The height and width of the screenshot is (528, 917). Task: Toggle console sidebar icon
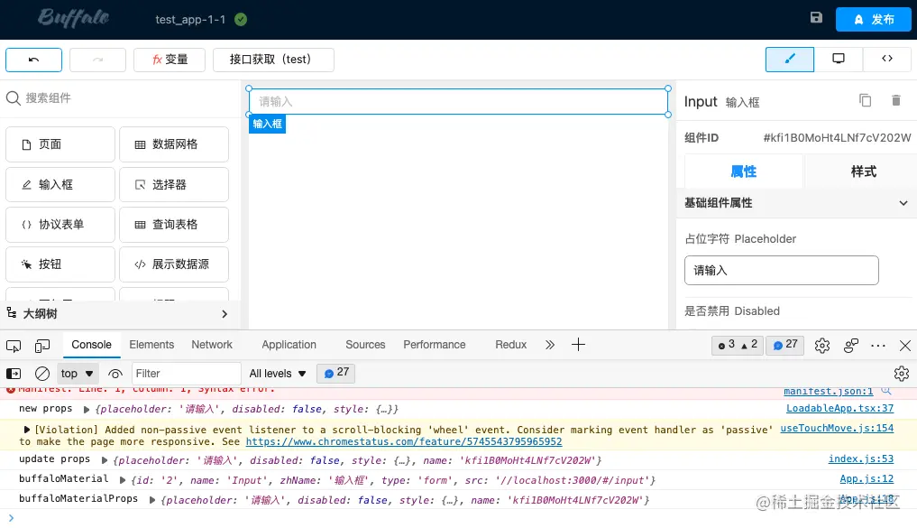[x=13, y=374]
